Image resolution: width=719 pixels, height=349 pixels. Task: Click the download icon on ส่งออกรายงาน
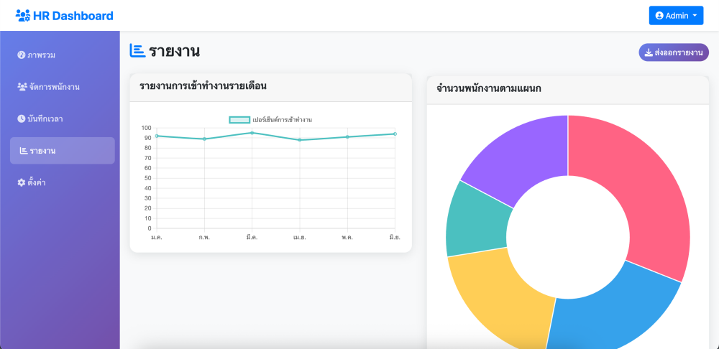click(649, 52)
